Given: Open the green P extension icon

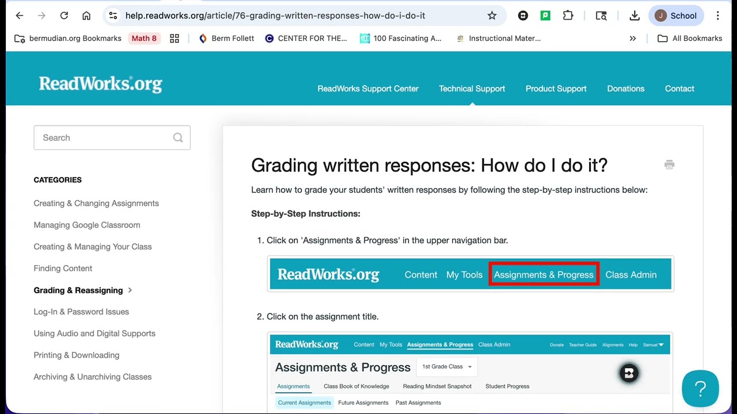Looking at the screenshot, I should pyautogui.click(x=545, y=16).
